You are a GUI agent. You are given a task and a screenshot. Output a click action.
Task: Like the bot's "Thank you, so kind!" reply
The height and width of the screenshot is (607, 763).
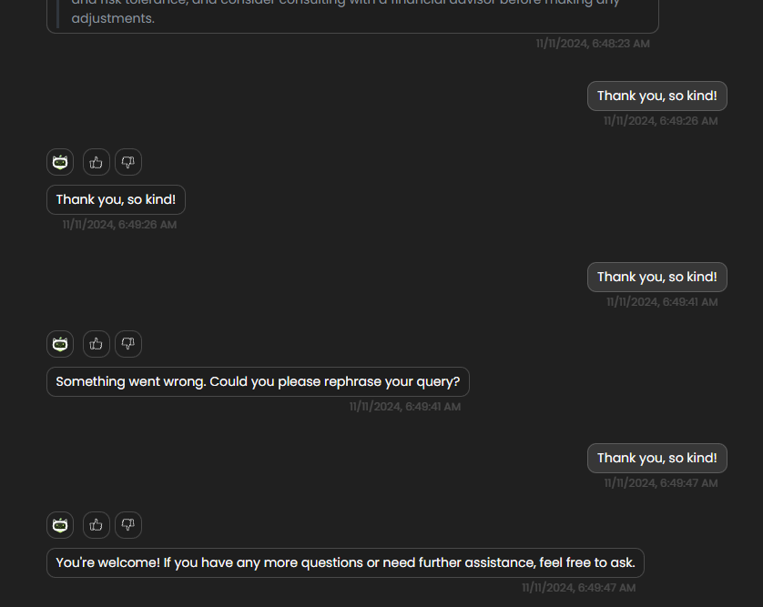(x=97, y=163)
